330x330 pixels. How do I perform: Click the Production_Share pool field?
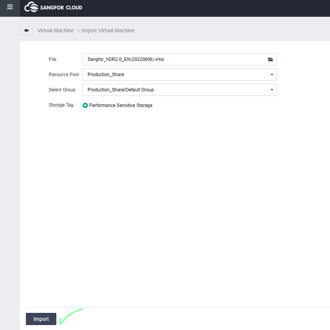pos(179,75)
